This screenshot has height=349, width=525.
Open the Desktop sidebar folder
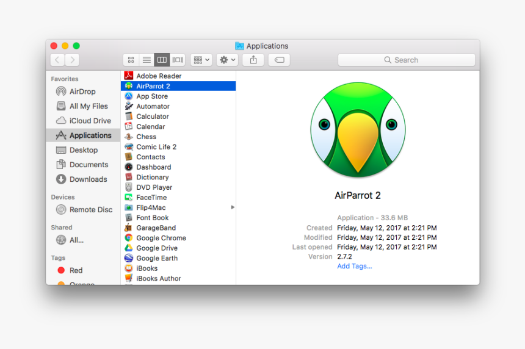tap(84, 150)
